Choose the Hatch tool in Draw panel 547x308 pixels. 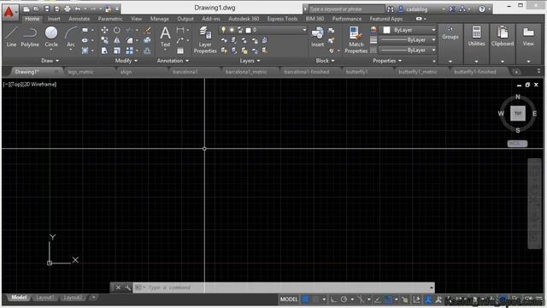tap(85, 50)
